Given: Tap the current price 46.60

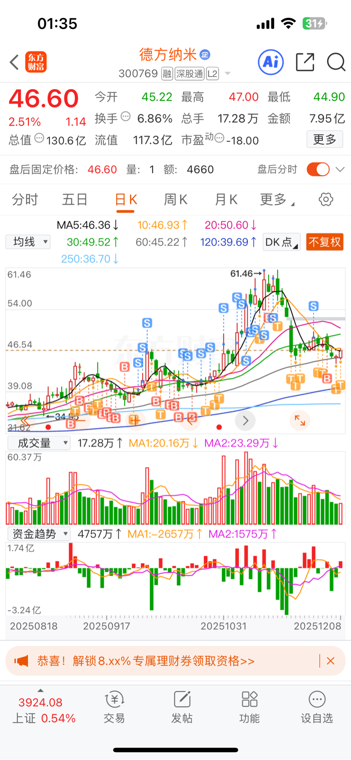Looking at the screenshot, I should tap(43, 98).
